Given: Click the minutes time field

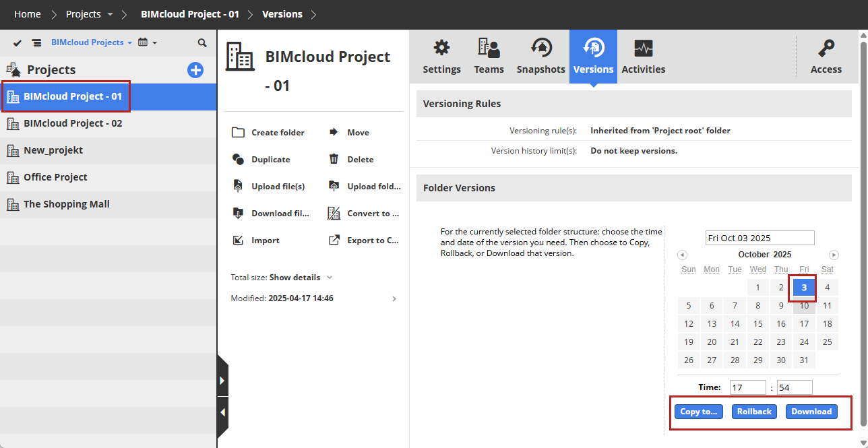Looking at the screenshot, I should [795, 387].
